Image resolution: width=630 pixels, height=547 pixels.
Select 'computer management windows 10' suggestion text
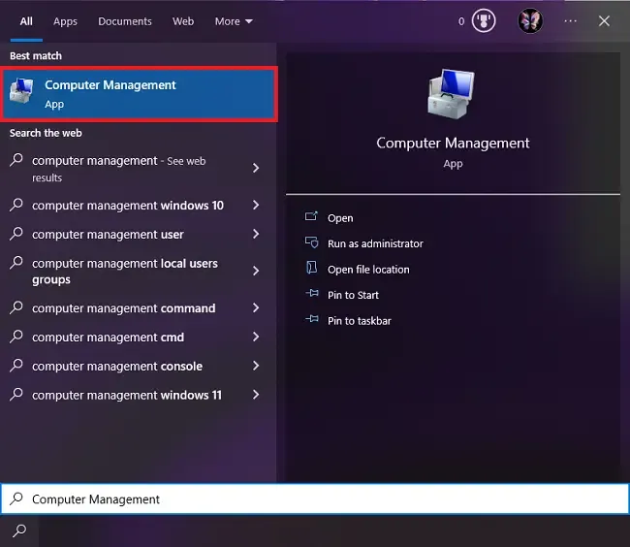pos(128,206)
